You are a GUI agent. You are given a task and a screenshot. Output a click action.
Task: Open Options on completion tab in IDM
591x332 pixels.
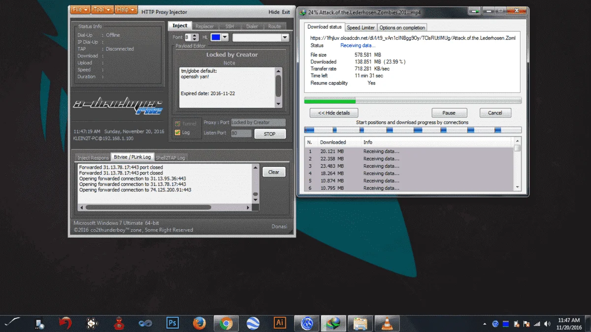click(x=402, y=28)
